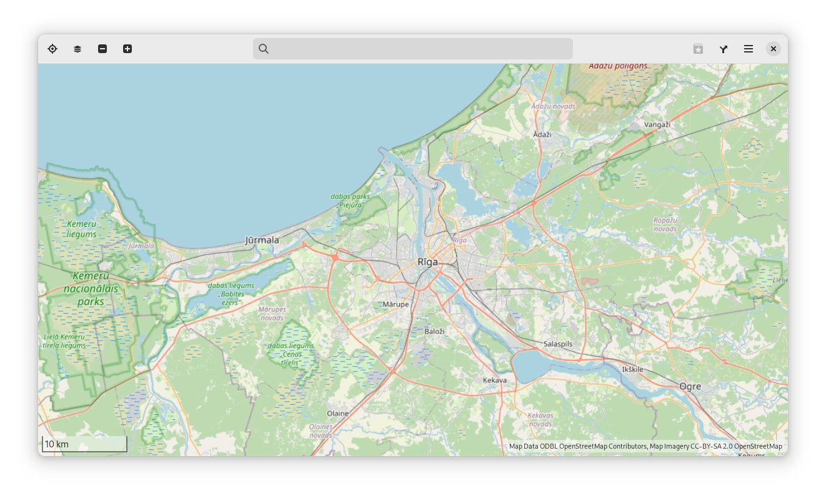Click Ķemeru nacionālais parks label
This screenshot has width=826, height=498.
(91, 289)
